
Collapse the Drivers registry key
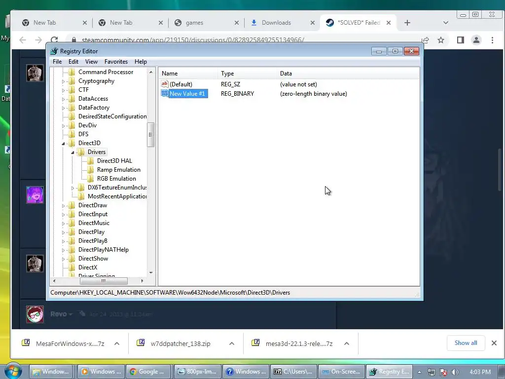(72, 152)
